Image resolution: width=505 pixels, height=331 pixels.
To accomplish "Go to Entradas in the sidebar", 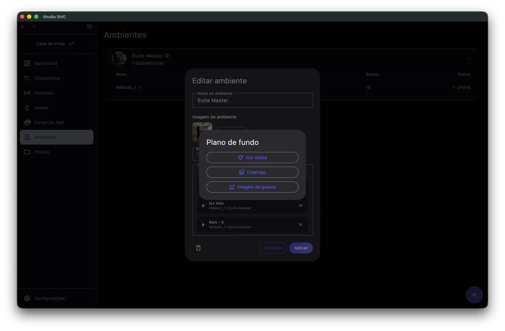I will (x=57, y=93).
